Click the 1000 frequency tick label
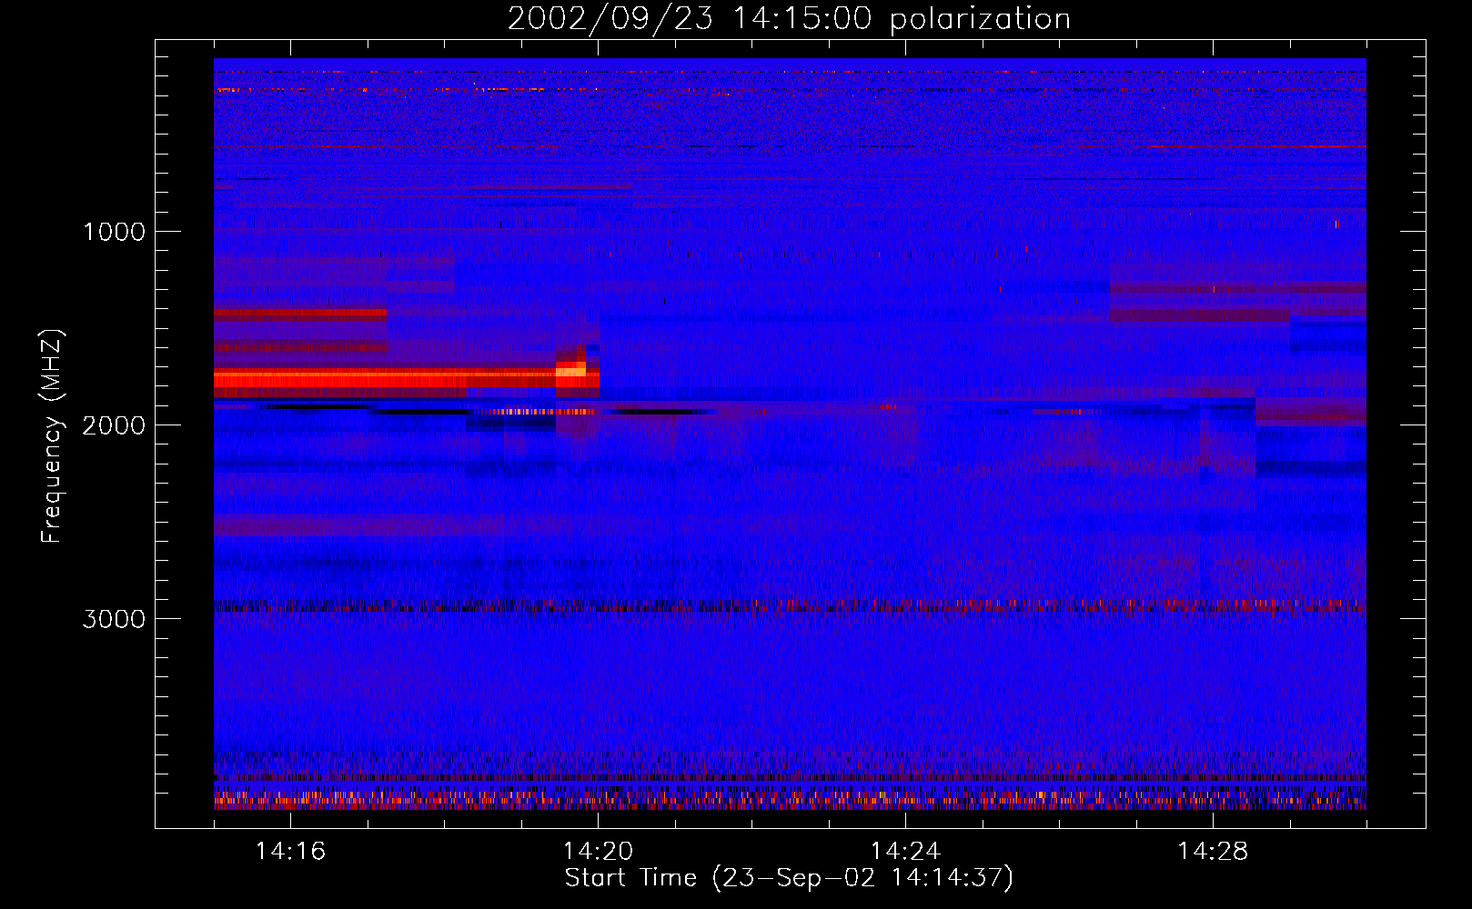 (x=114, y=232)
